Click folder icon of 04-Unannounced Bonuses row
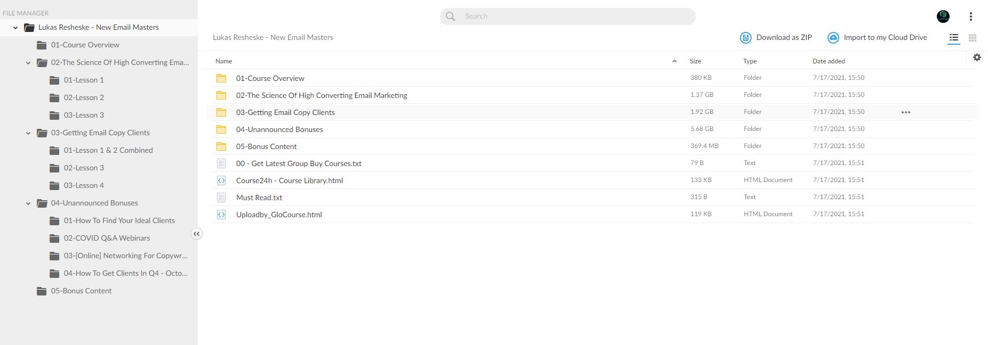This screenshot has height=345, width=988. [x=221, y=129]
